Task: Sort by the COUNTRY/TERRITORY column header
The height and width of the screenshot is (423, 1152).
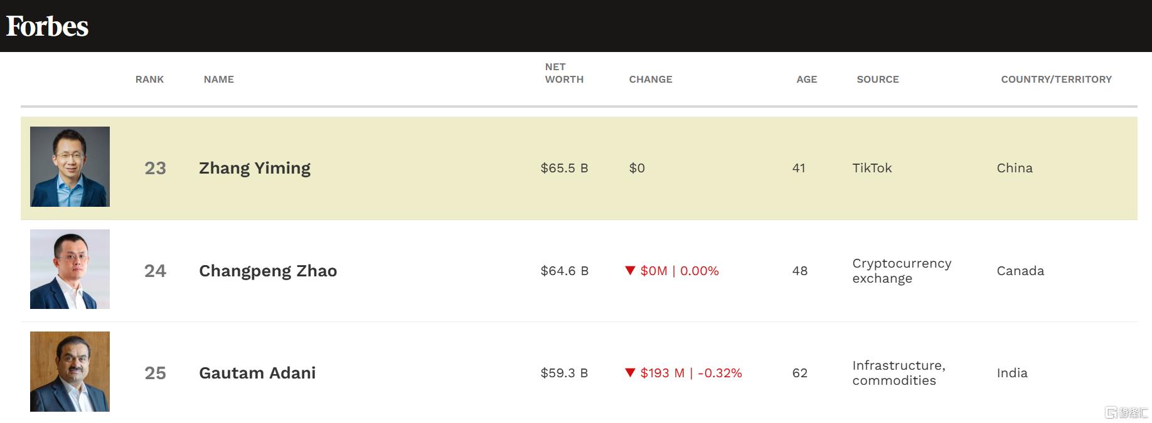Action: point(1057,80)
